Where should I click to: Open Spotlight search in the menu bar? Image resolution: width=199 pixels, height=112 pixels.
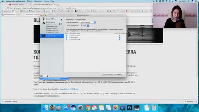click(189, 1)
